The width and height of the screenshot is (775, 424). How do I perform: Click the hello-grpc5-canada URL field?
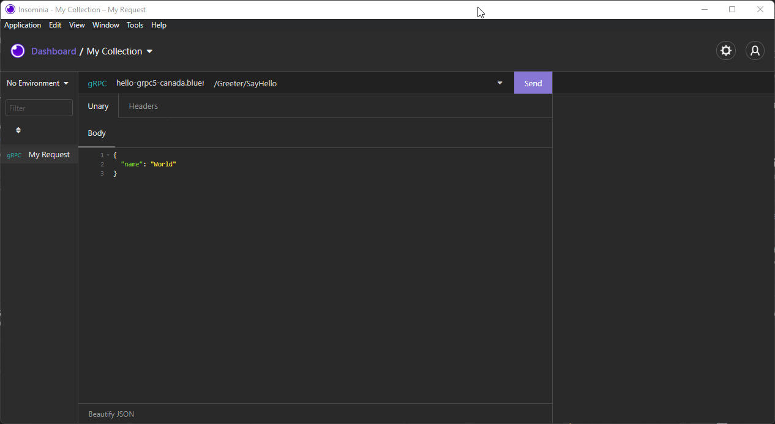click(x=160, y=83)
